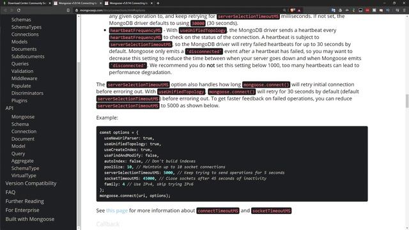Viewport: 409px width, 230px height.
Task: Open Built with Mongoose in the sidebar
Action: point(30,219)
